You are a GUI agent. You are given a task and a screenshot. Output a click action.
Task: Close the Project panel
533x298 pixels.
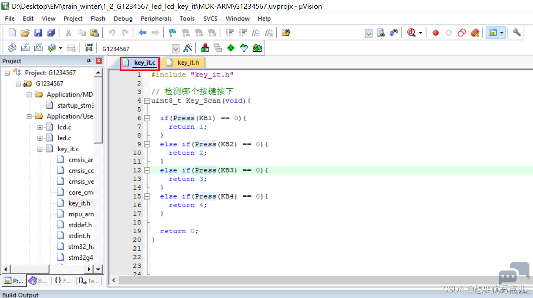pos(99,61)
